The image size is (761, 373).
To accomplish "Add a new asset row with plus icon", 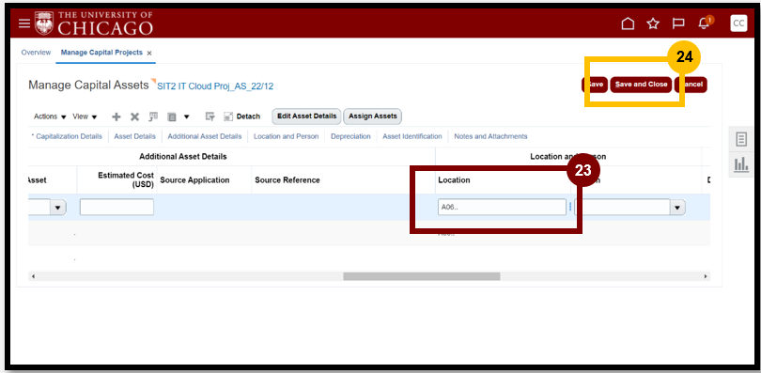I will 116,117.
